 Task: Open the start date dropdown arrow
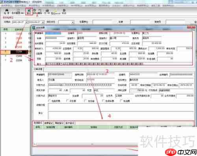[26, 22]
